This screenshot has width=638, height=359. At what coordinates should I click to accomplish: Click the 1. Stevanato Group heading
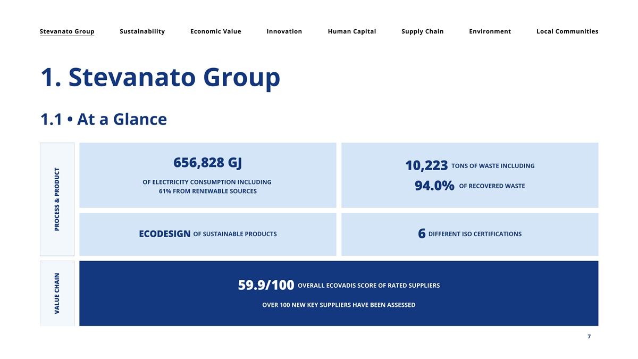(160, 78)
